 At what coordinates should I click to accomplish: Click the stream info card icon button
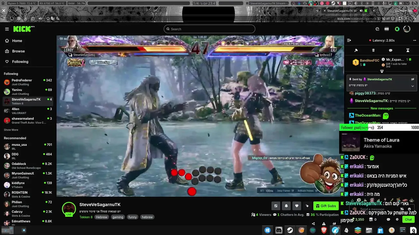pos(276,206)
